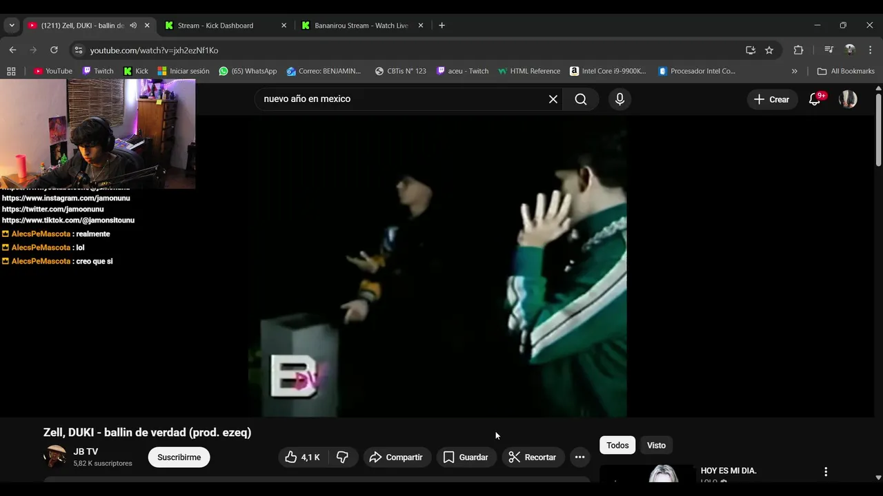View site information icon in address bar
Screen dimensions: 883x496
coord(79,50)
